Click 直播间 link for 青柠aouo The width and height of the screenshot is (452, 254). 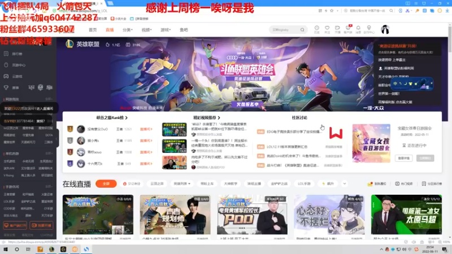146,152
